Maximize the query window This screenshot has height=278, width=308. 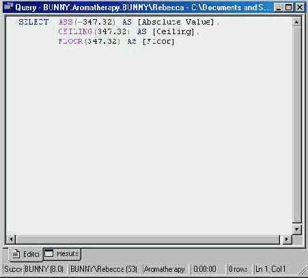(289, 8)
